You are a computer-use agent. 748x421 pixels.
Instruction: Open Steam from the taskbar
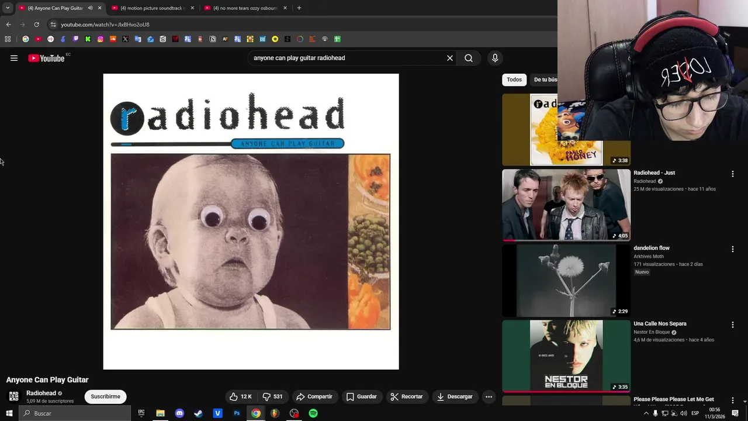pyautogui.click(x=199, y=413)
